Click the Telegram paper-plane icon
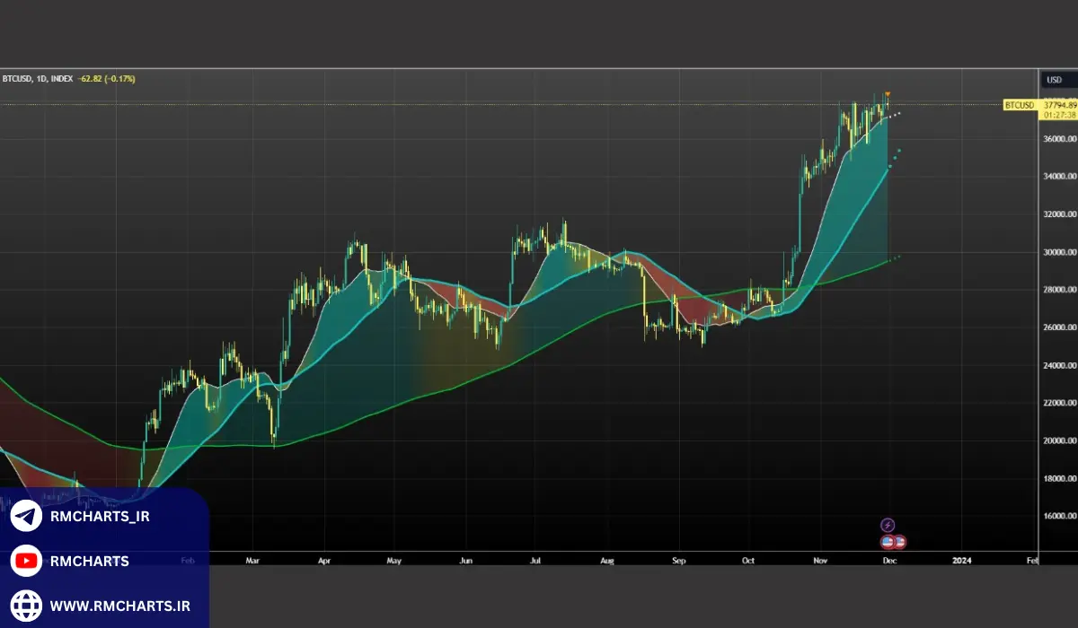1078x628 pixels. [26, 517]
